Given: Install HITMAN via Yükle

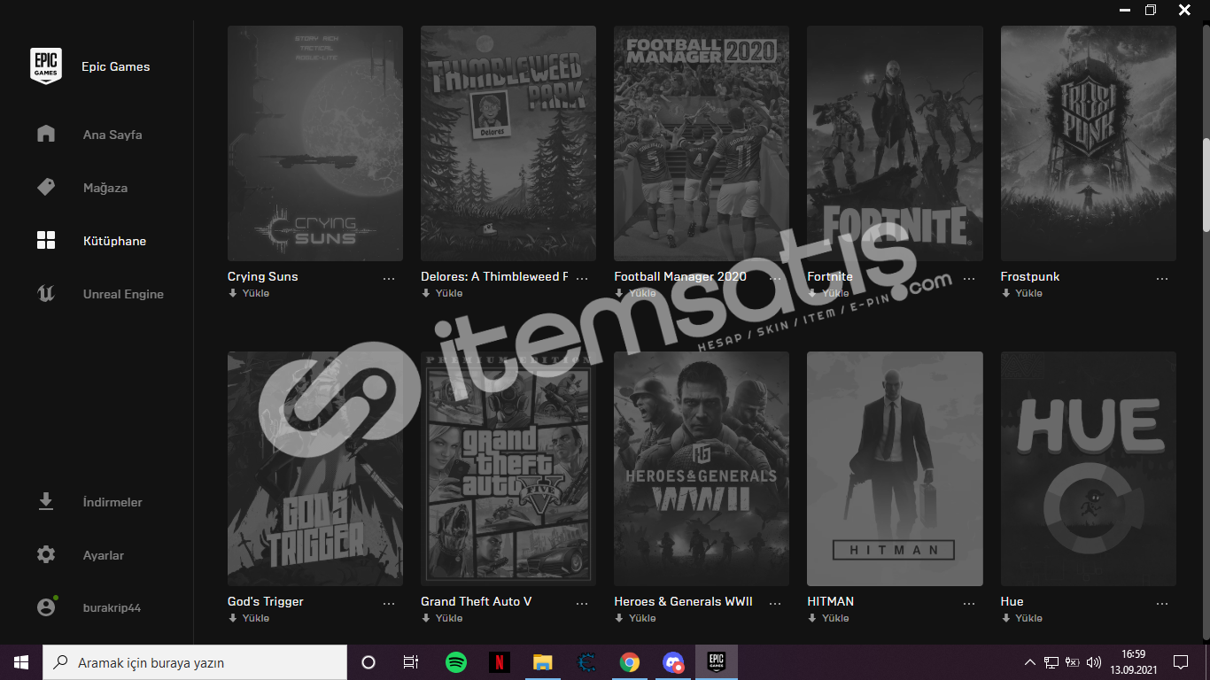Looking at the screenshot, I should click(x=828, y=618).
